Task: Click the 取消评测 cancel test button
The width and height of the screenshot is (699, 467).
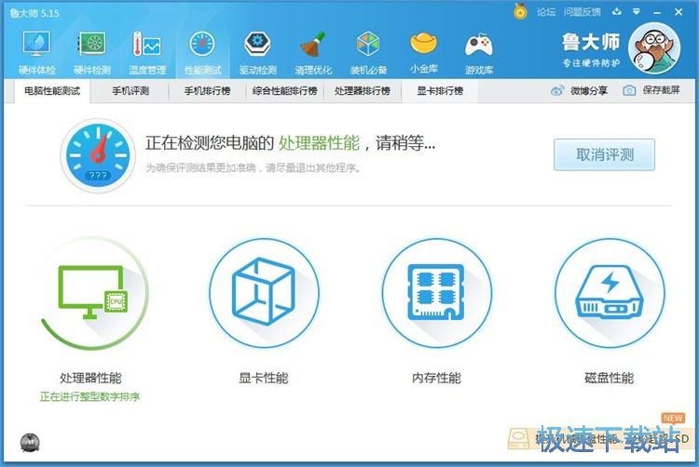Action: 605,154
